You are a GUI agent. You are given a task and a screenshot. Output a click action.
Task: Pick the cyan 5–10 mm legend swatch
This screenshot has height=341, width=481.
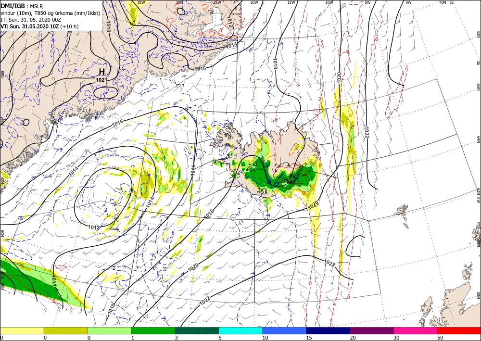(241, 330)
